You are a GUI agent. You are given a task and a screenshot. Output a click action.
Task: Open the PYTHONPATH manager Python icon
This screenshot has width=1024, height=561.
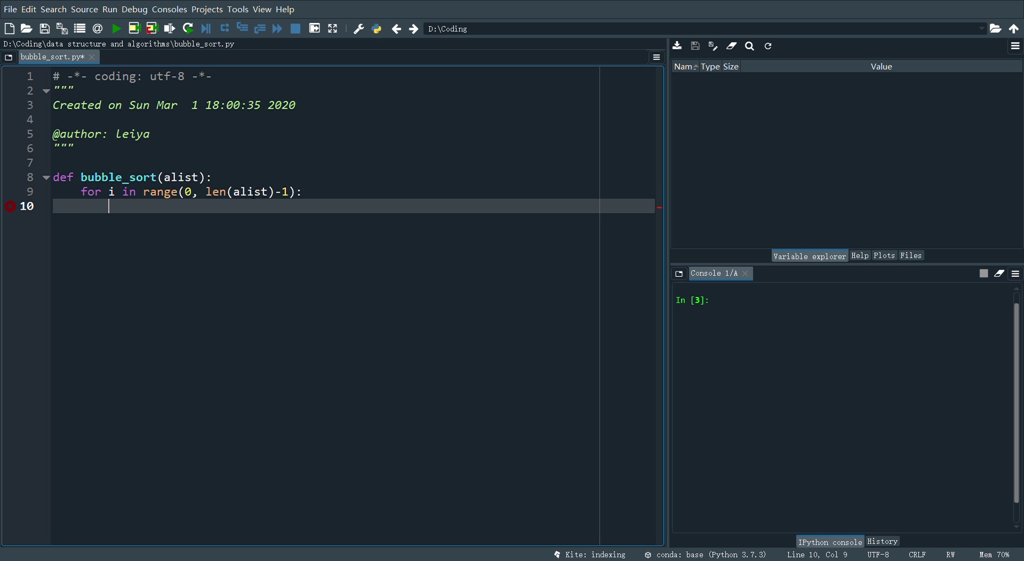377,28
